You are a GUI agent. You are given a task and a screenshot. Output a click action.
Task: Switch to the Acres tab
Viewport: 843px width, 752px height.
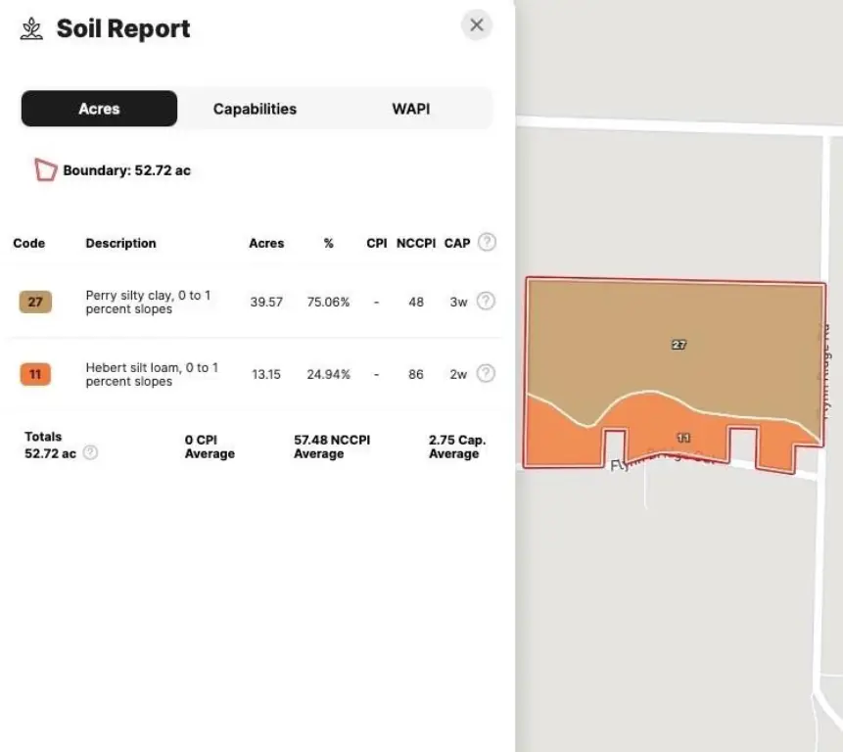coord(99,109)
